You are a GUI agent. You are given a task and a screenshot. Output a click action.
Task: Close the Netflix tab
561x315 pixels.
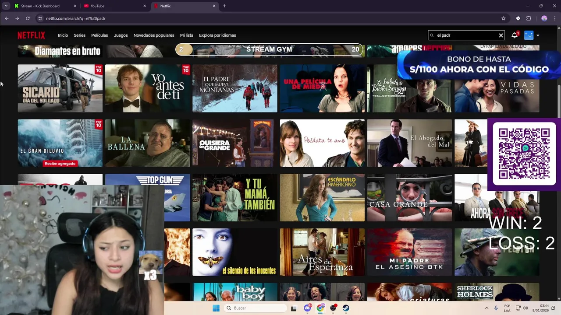click(x=214, y=6)
